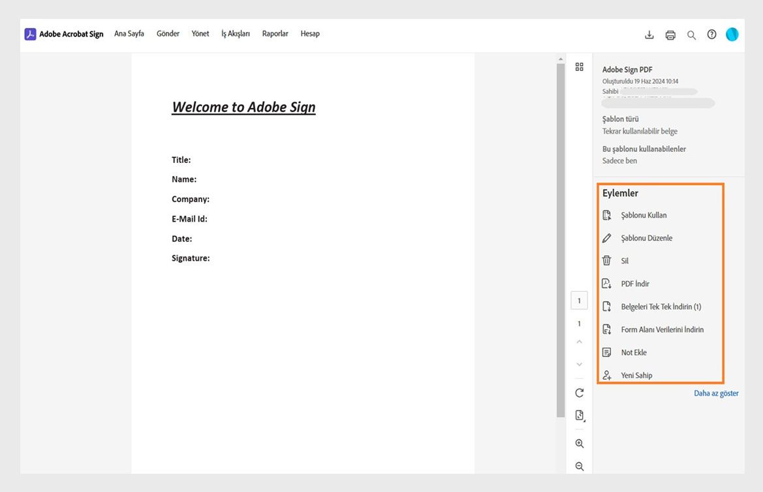Viewport: 763px width, 492px height.
Task: Open the İş Akışları menu
Action: (236, 33)
